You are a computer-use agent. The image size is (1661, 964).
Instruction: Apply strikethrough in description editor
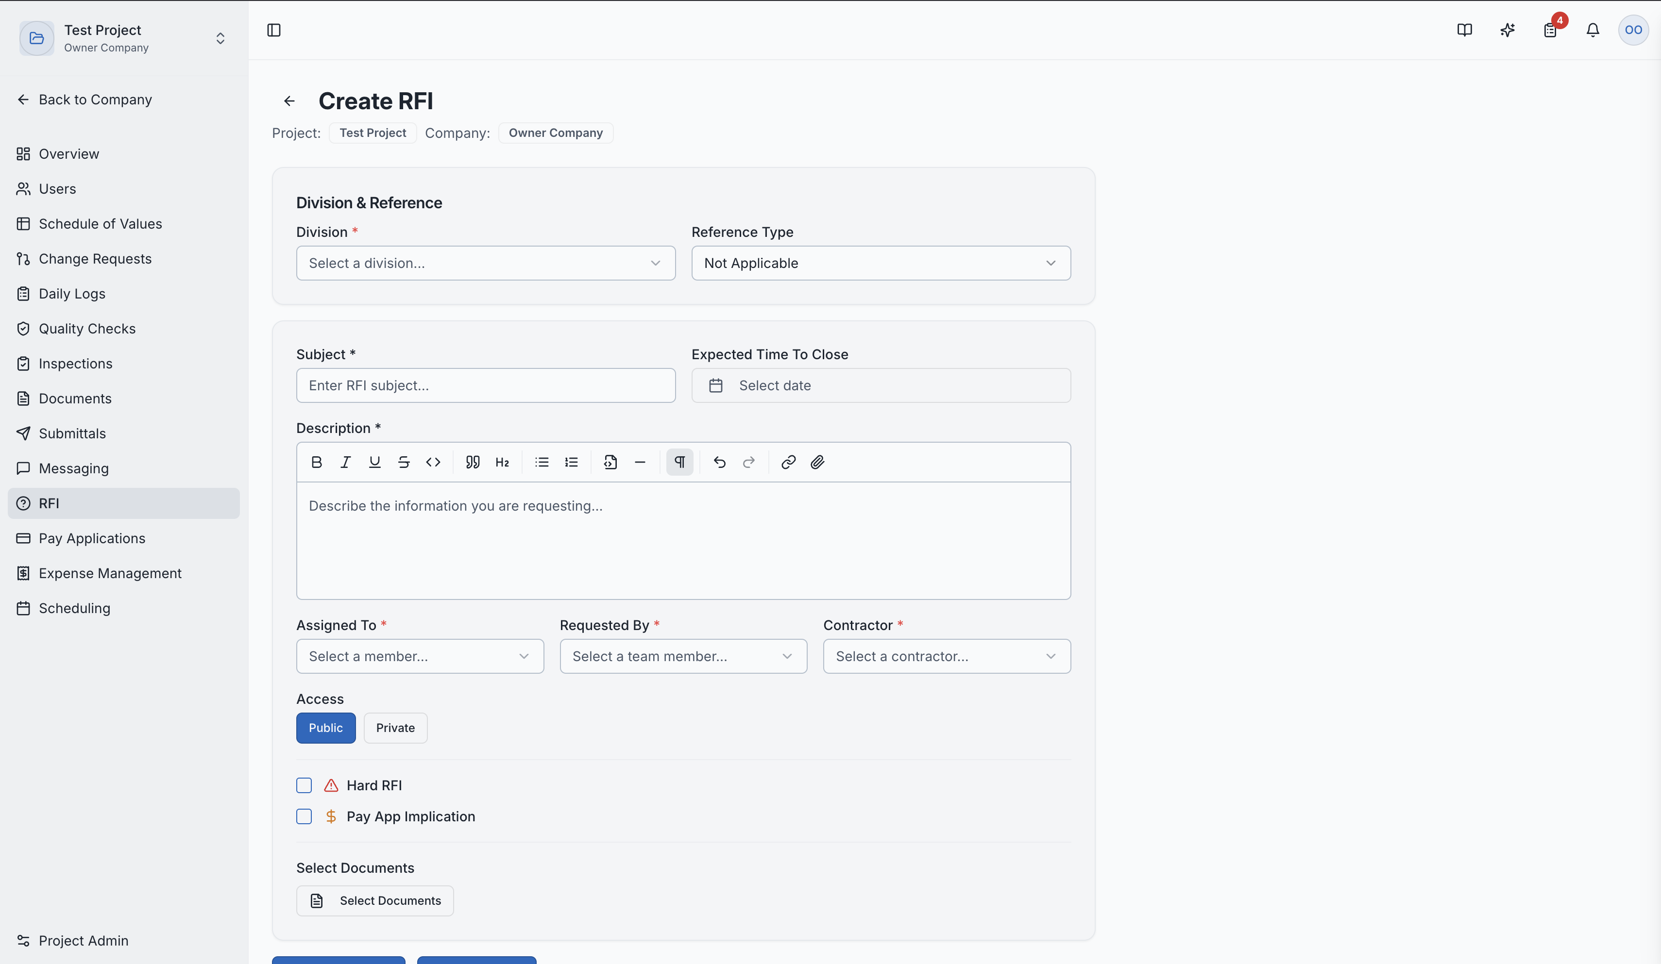(x=404, y=463)
